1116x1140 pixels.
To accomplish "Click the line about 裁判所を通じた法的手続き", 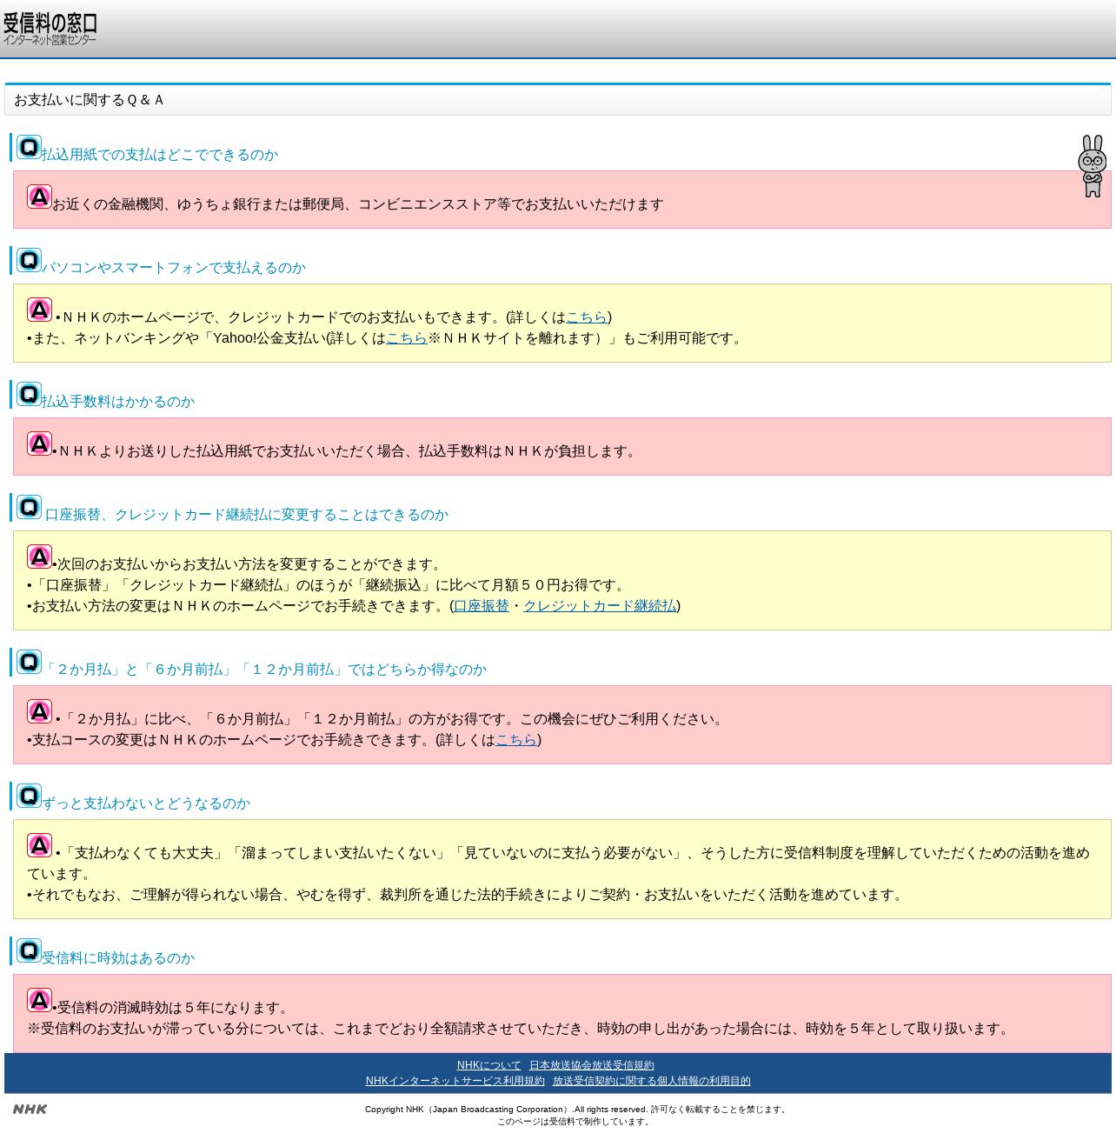I will tap(467, 895).
